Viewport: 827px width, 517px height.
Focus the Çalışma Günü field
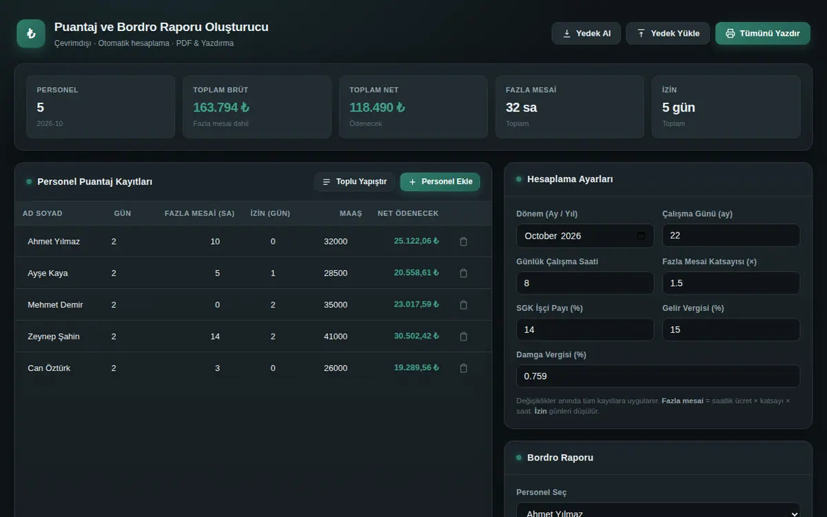point(731,236)
